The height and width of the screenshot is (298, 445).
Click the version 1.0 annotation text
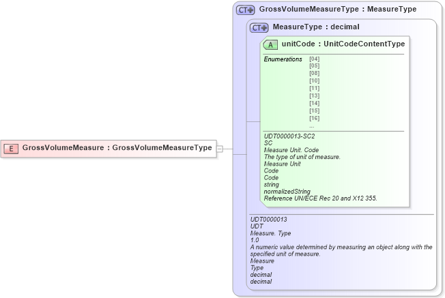(255, 240)
